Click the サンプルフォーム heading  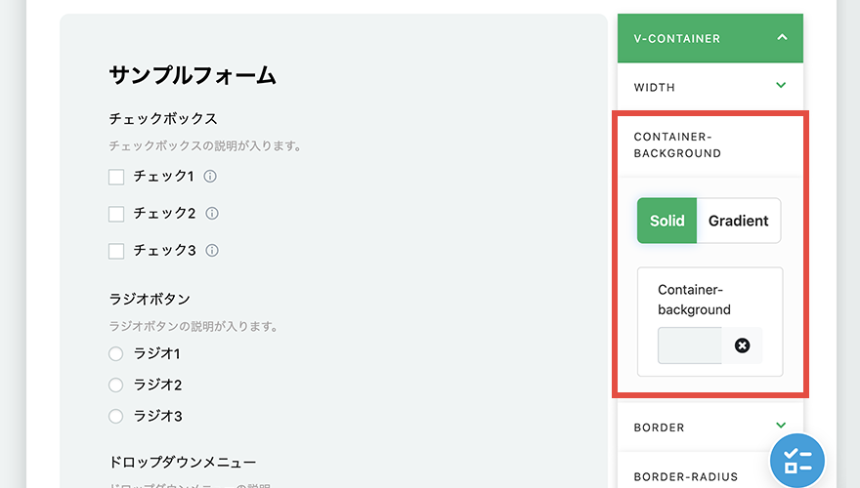193,75
